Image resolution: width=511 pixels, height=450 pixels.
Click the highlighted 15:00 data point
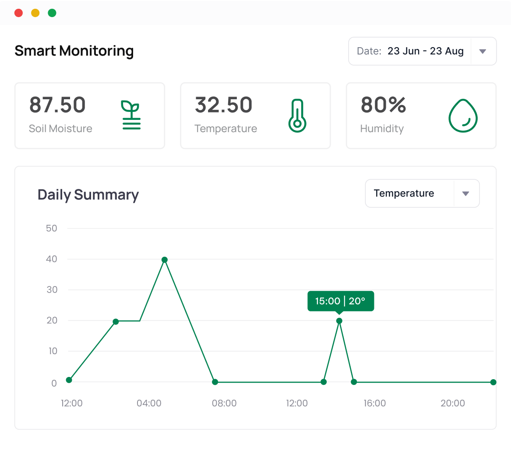(x=339, y=321)
